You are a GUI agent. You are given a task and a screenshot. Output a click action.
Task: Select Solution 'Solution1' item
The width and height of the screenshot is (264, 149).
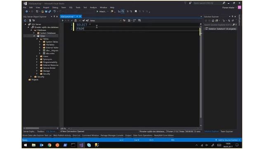222,29
